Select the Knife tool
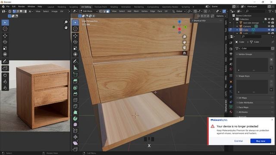 [75, 106]
